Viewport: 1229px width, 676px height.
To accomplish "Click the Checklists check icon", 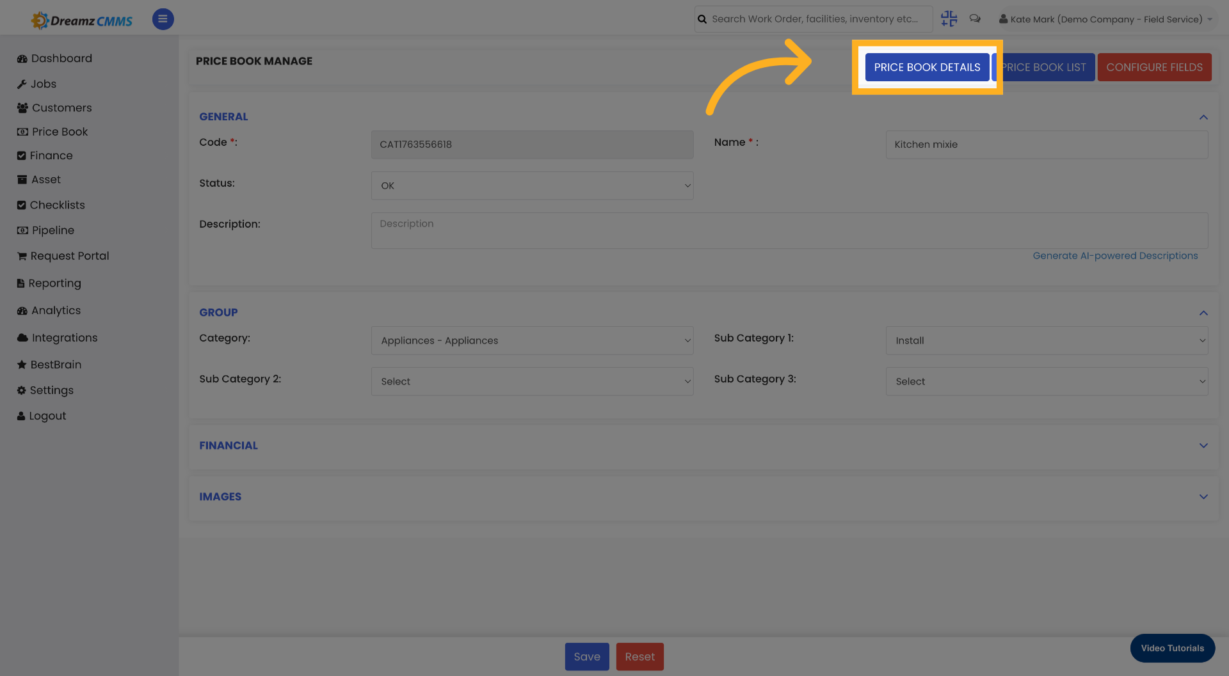I will point(22,205).
